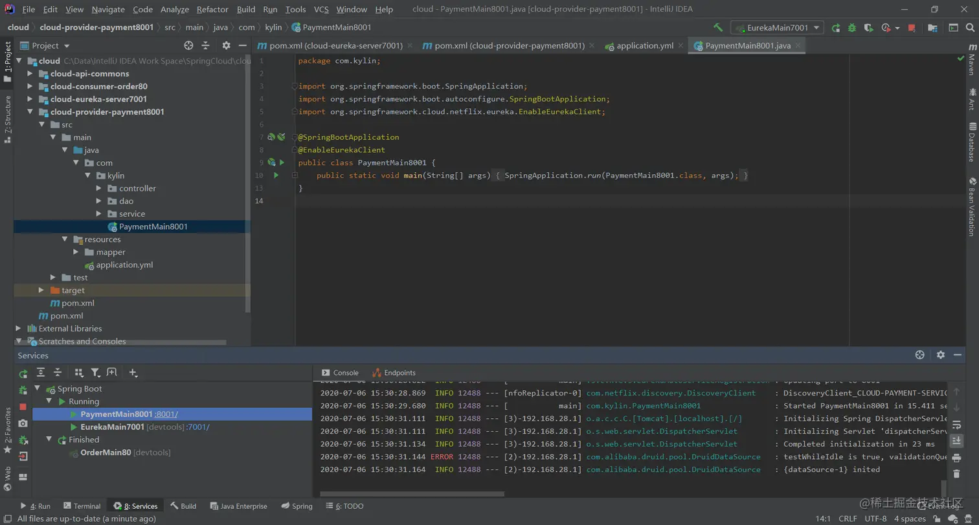Screen dimensions: 979x525
Task: Expand the controller package in project tree
Action: (x=98, y=188)
